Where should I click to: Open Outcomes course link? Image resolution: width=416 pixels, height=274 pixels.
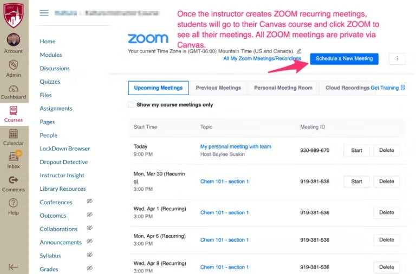click(53, 216)
